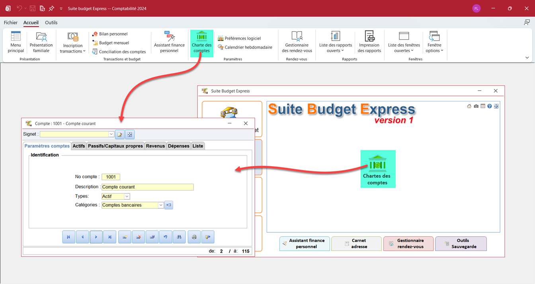Image resolution: width=535 pixels, height=284 pixels.
Task: Click the Carnet adresse button
Action: tap(356, 243)
